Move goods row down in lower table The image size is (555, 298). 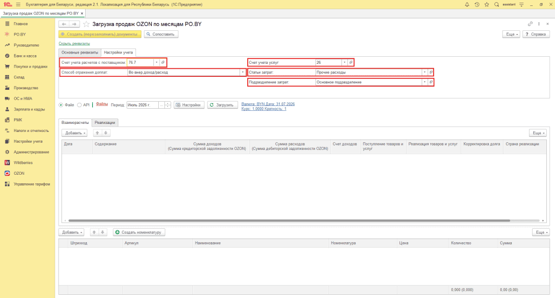[x=102, y=232]
